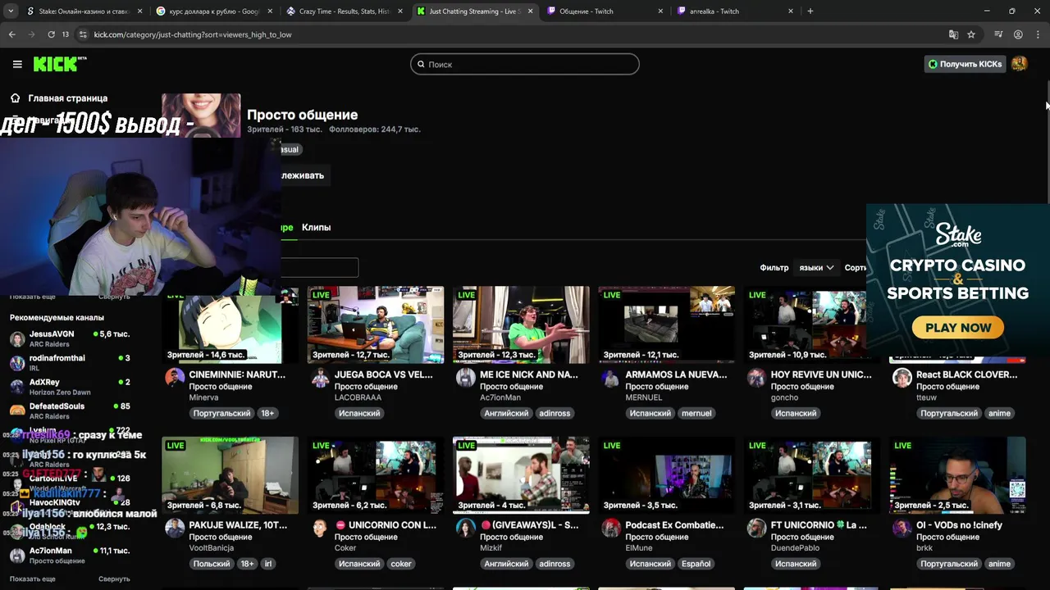This screenshot has width=1050, height=590.
Task: Expand the языки filter dropdown
Action: [816, 267]
